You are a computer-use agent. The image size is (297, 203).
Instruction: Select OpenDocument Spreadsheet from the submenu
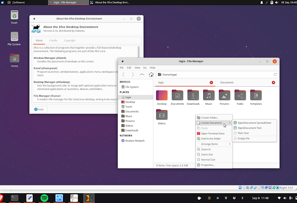click(254, 123)
